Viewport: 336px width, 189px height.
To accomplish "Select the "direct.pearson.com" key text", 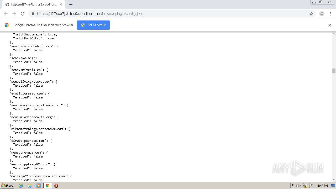I will [x=28, y=141].
